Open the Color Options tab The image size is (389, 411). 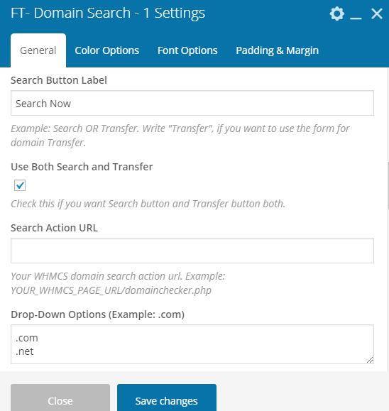pos(107,50)
